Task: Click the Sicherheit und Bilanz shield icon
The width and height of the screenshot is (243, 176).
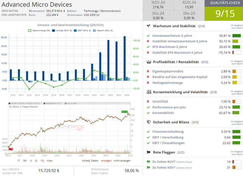Action: click(148, 122)
